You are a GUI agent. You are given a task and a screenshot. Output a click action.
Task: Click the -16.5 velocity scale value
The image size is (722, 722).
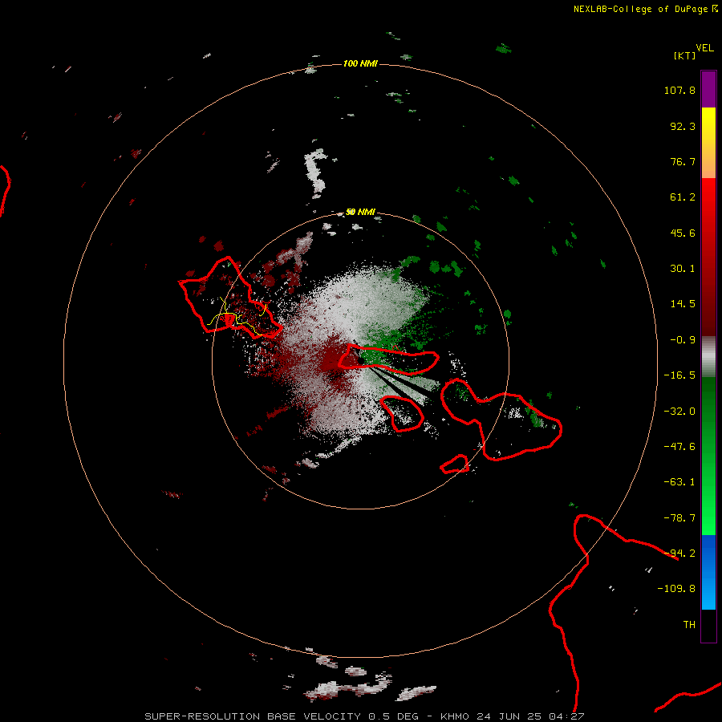[x=679, y=375]
